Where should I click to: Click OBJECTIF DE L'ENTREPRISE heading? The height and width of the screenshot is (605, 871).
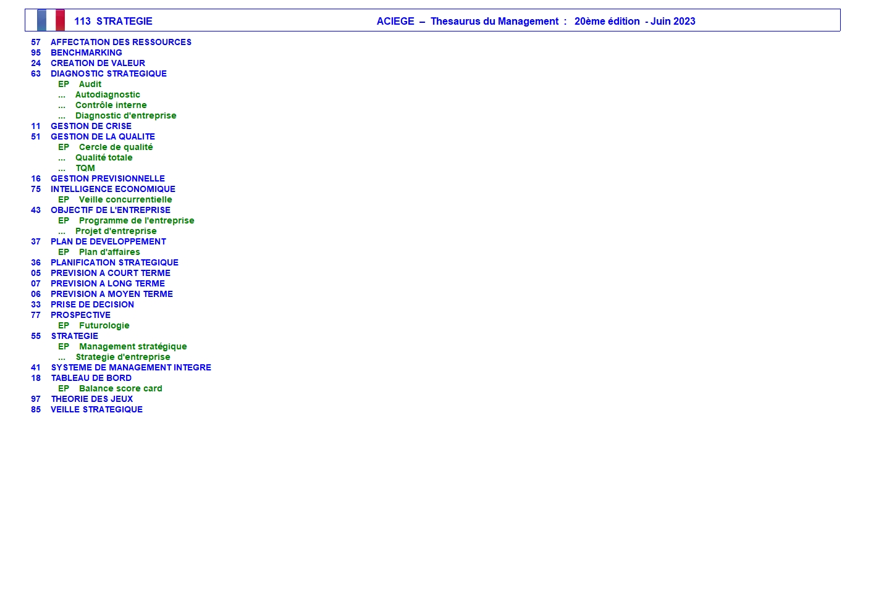[x=110, y=210]
